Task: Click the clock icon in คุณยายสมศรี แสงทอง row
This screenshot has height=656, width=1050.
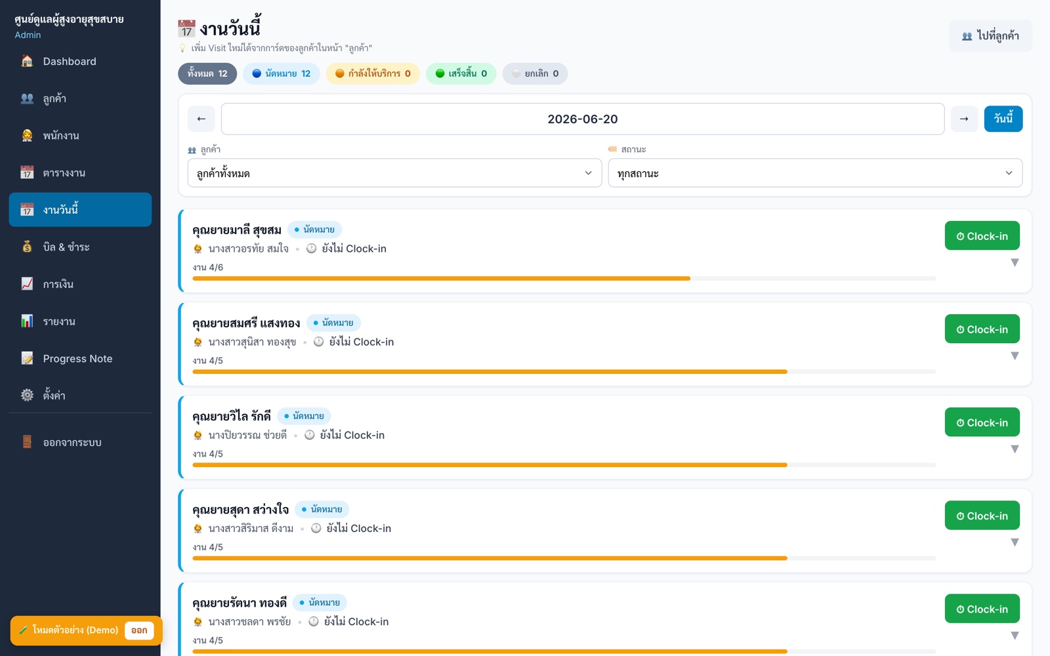Action: pos(319,342)
